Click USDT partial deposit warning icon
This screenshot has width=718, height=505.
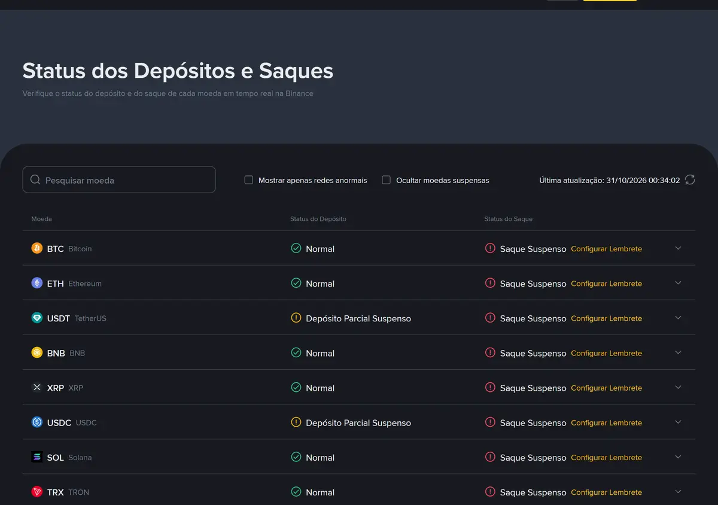pos(296,318)
